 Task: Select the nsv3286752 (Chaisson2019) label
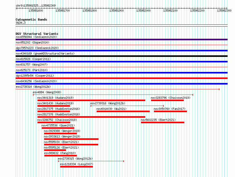pyautogui.click(x=57, y=120)
